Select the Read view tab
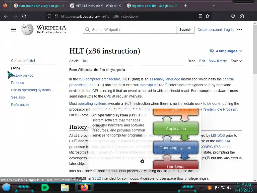 [x=191, y=61]
